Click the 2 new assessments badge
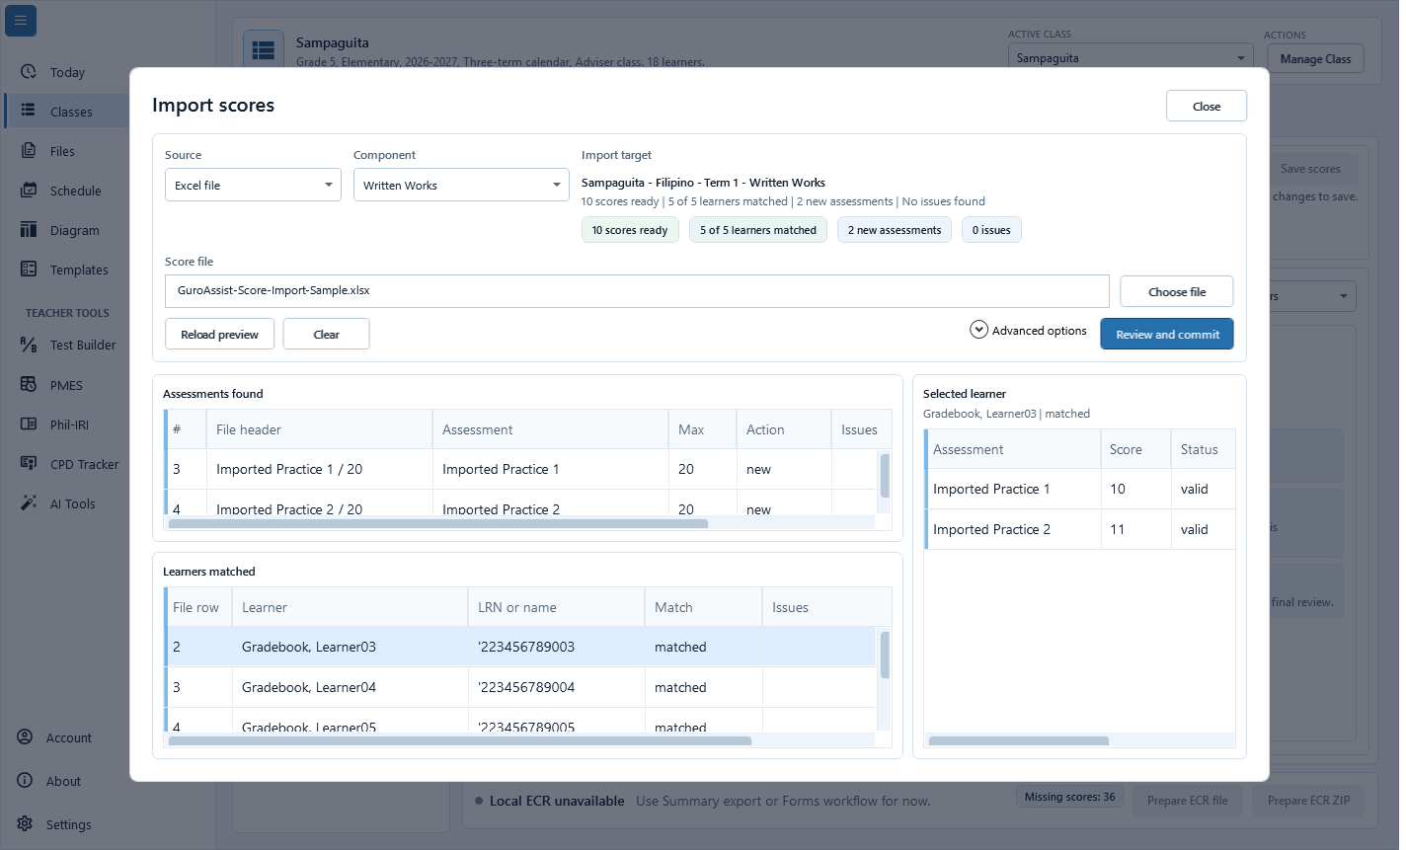 point(895,230)
